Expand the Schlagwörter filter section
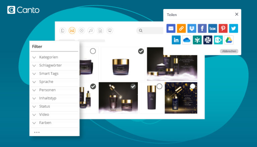 [50, 65]
